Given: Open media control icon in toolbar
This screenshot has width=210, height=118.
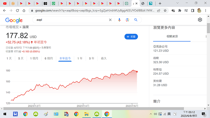Looking at the screenshot, I should [x=186, y=10].
